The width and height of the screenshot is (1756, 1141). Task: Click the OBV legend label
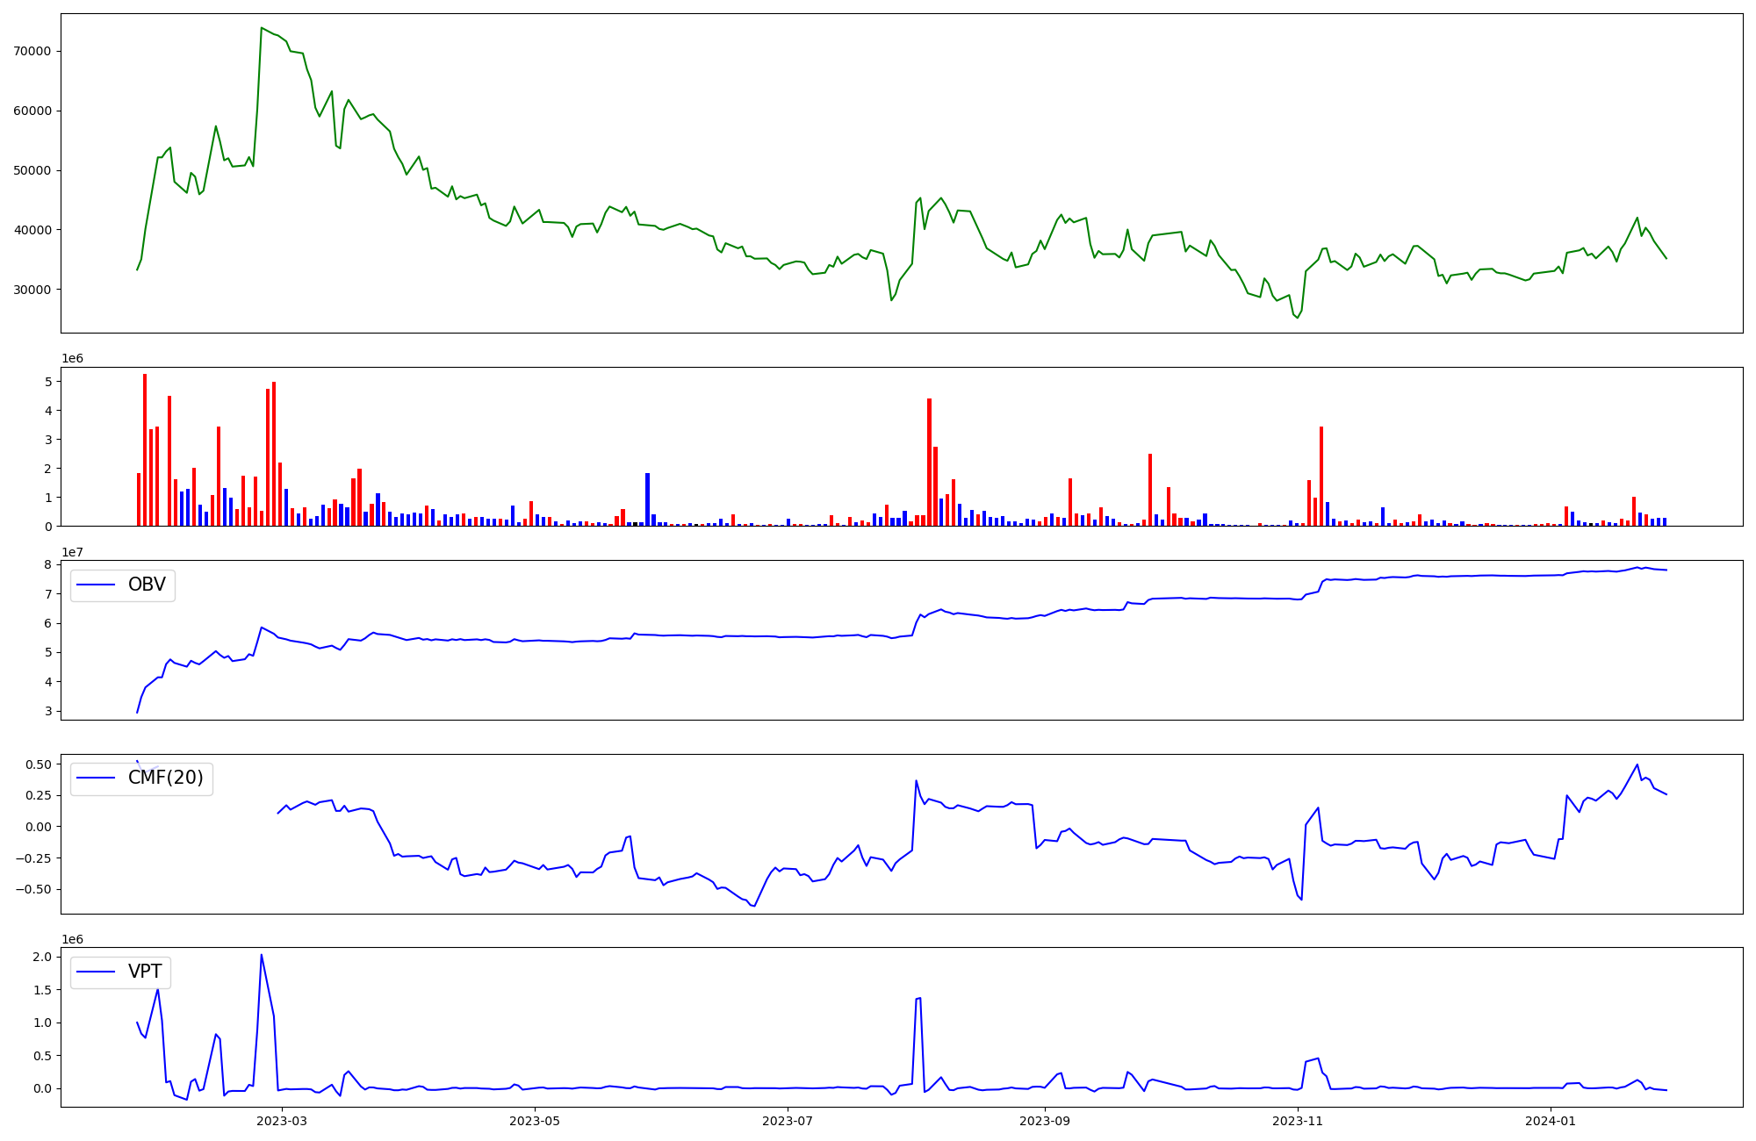(x=147, y=585)
